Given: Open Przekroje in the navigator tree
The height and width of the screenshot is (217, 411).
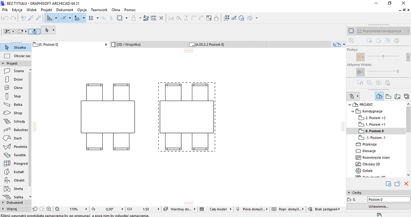Looking at the screenshot, I should 369,144.
